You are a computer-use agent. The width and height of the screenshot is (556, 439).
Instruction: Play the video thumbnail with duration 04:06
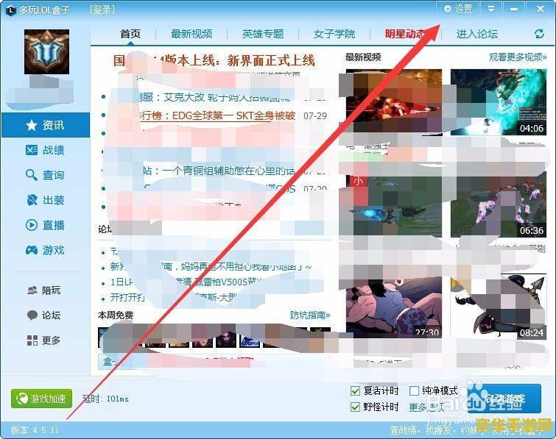(x=499, y=102)
